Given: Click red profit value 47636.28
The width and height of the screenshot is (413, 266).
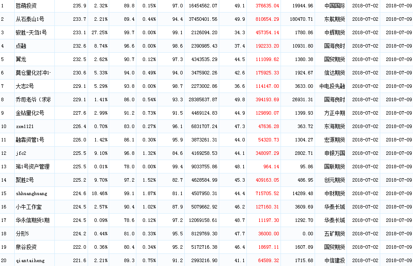Looking at the screenshot, I should point(268,126).
